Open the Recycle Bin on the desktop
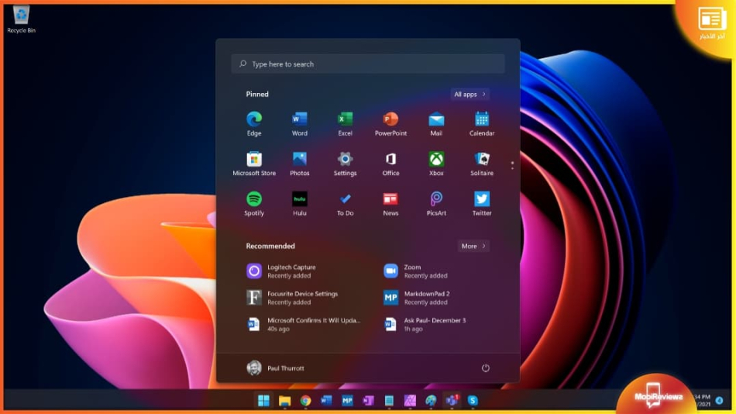Screen dimensions: 736x414 coord(21,19)
